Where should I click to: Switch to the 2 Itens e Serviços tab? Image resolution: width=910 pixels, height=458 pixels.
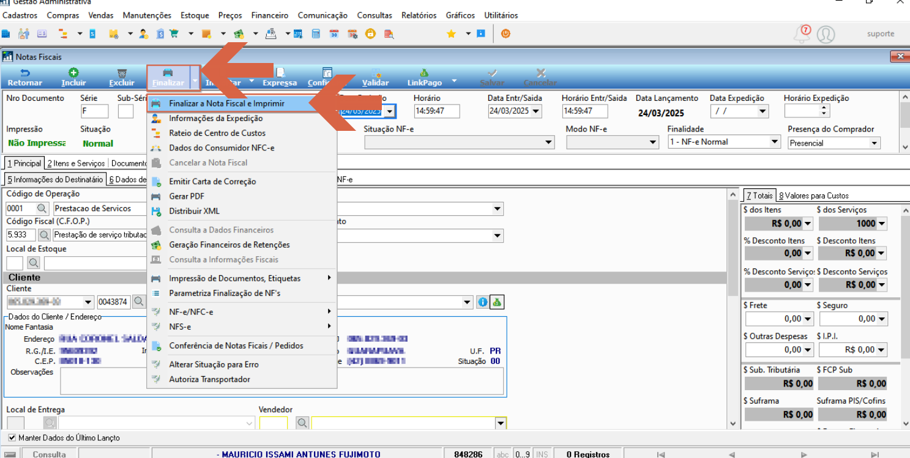click(x=76, y=163)
